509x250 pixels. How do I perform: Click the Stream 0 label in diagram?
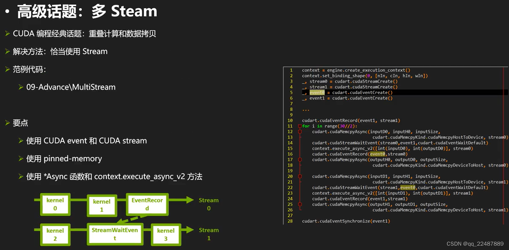click(208, 204)
